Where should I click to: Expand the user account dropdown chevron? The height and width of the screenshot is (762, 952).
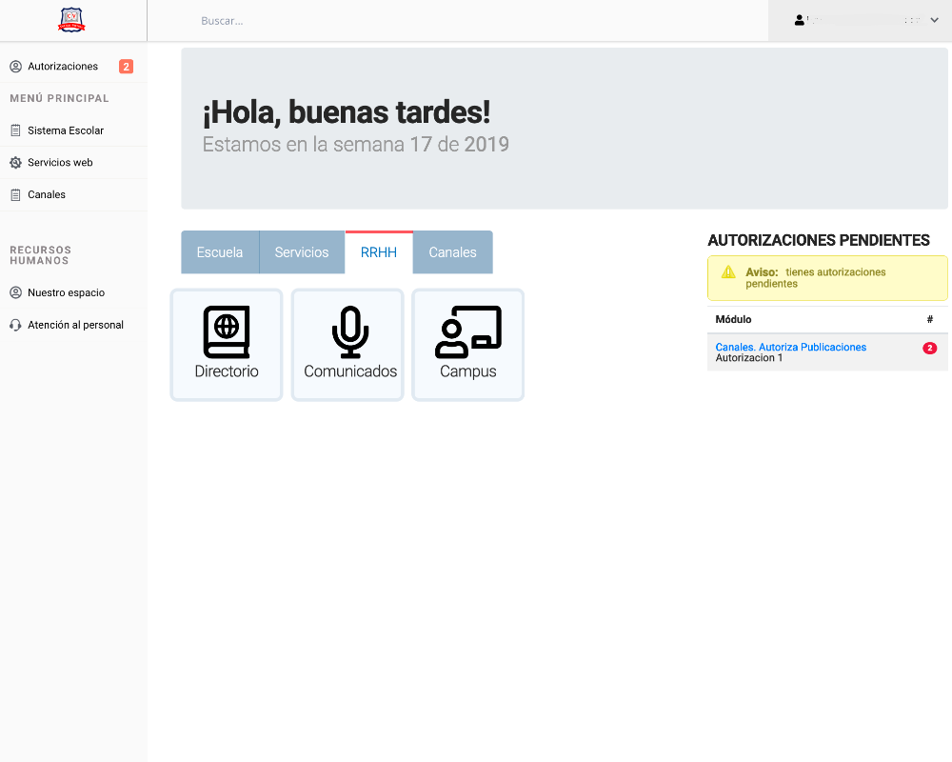935,20
